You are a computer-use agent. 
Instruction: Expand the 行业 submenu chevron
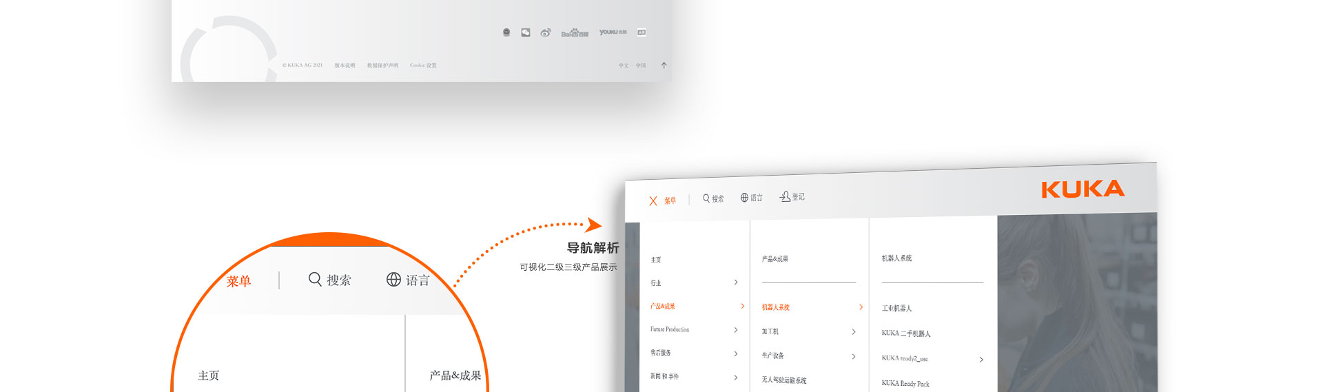pos(736,282)
